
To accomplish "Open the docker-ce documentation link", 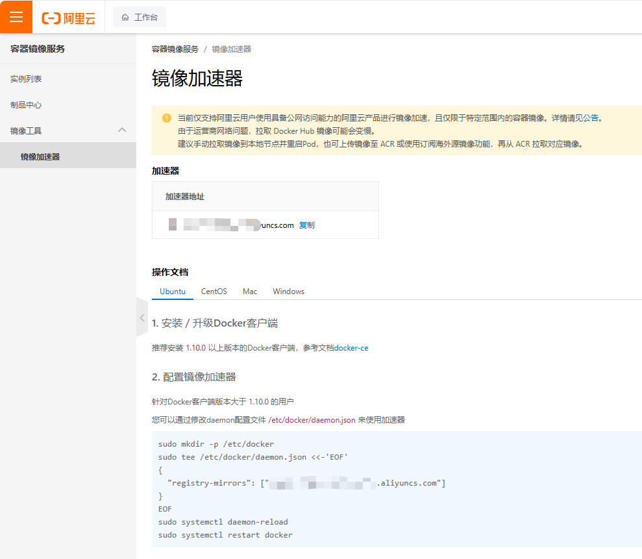I will [x=351, y=348].
